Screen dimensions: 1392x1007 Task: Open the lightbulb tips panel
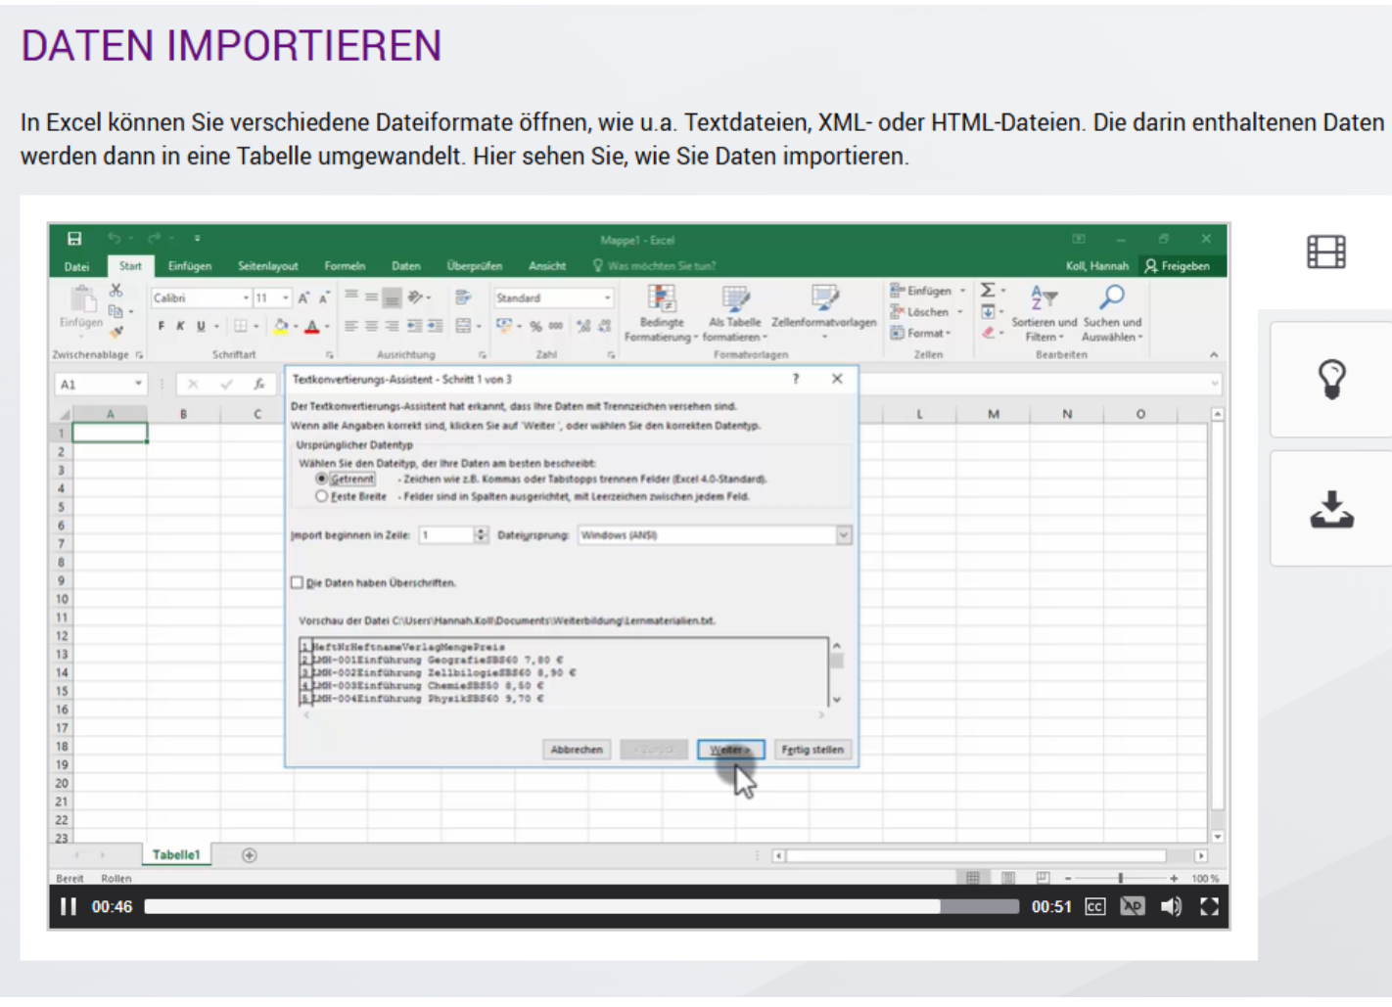pos(1331,380)
